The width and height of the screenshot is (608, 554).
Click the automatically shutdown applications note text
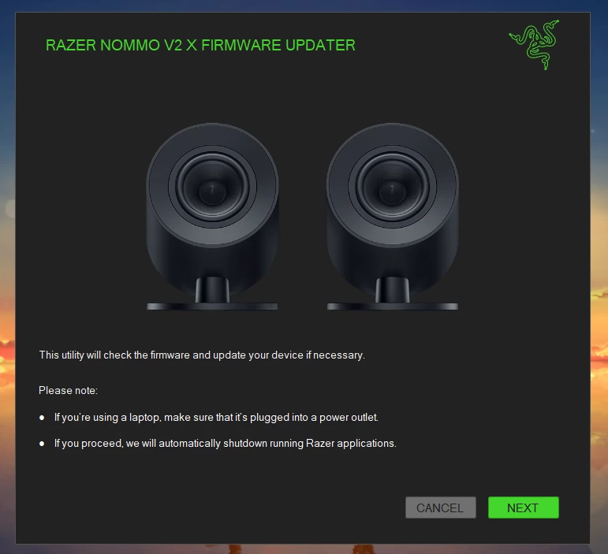[226, 443]
